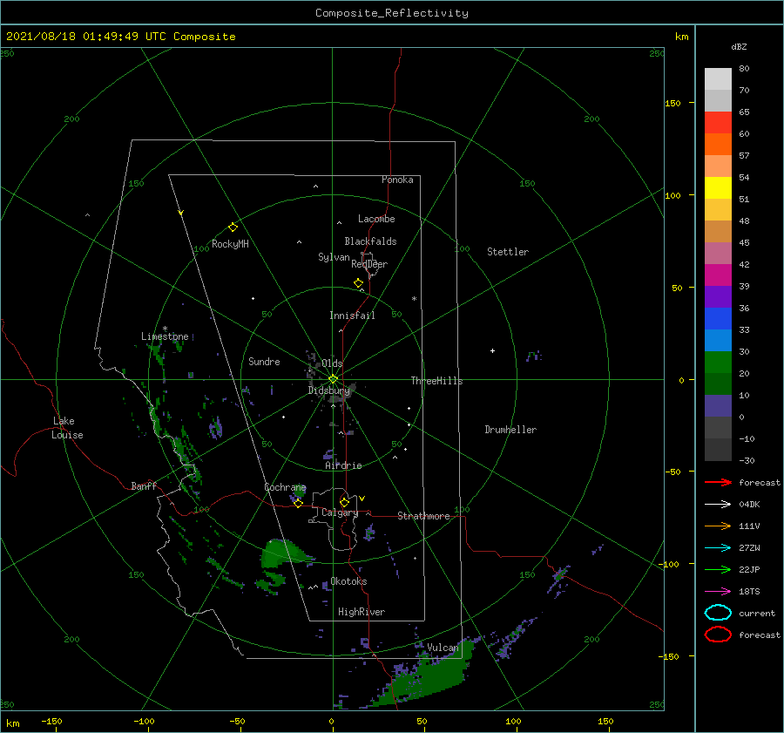The image size is (784, 733).
Task: Click the Lacombe label
Action: (x=376, y=219)
